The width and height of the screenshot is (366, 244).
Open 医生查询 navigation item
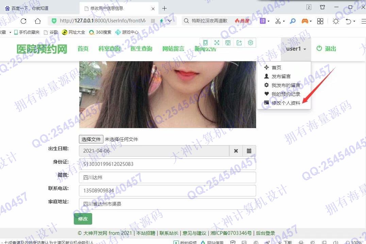(141, 49)
